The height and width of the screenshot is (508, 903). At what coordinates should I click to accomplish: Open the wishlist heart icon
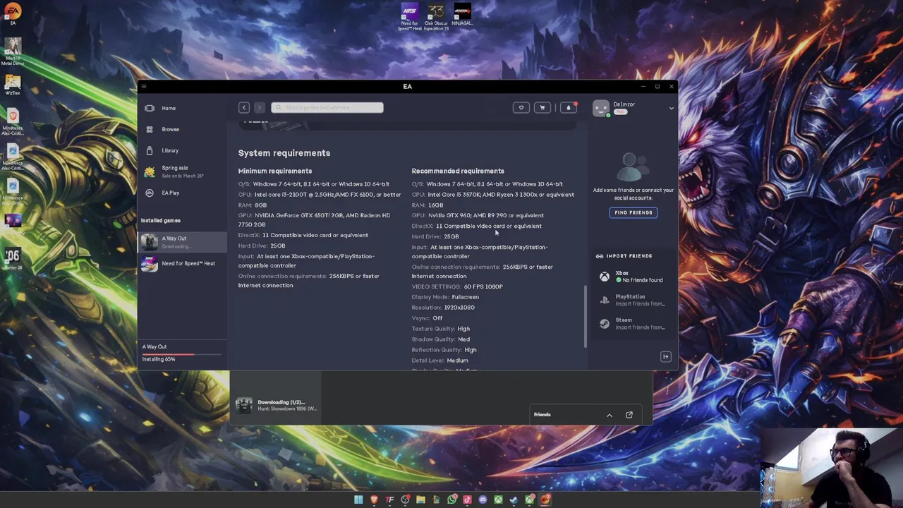521,108
